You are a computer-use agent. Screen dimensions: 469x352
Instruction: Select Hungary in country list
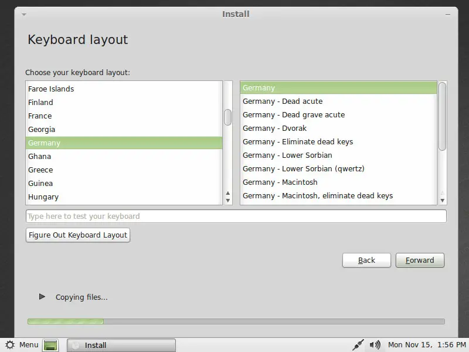[x=124, y=197]
